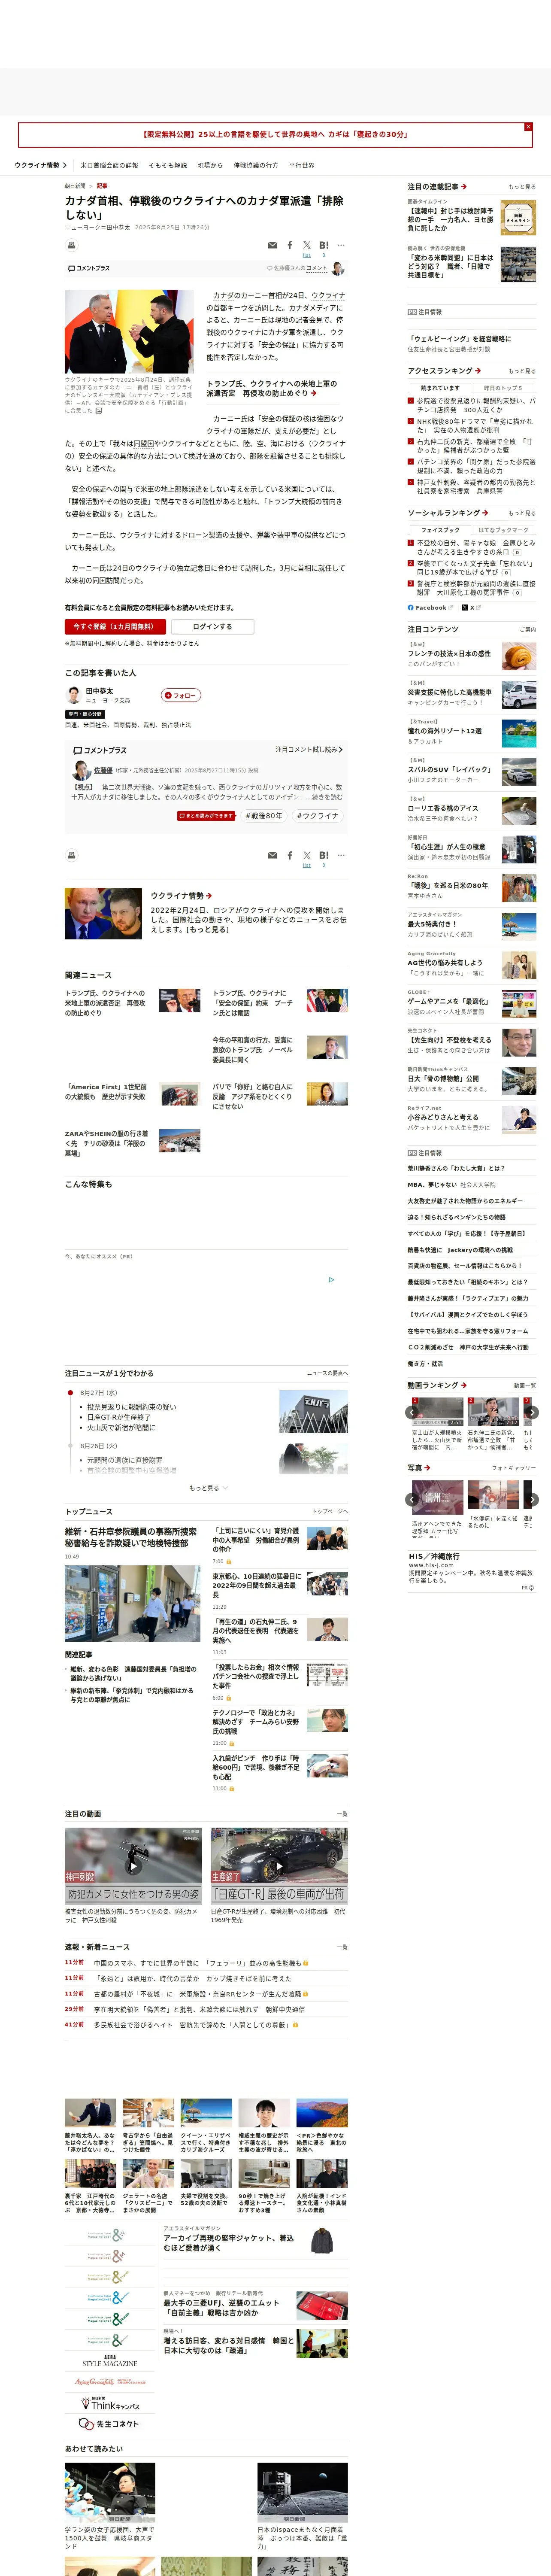Click the B! icon below the comment box
Screen dimensions: 551x2576
coord(323,855)
